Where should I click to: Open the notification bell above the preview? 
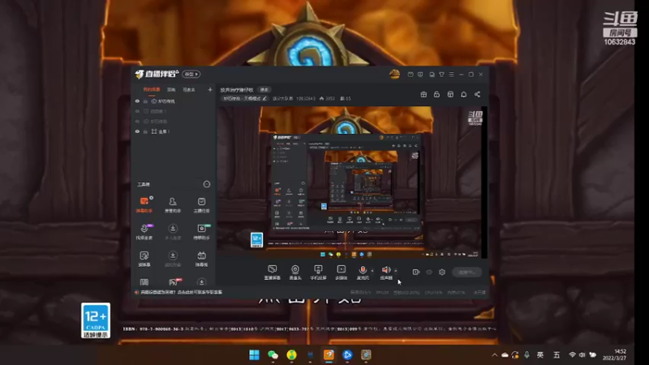463,94
